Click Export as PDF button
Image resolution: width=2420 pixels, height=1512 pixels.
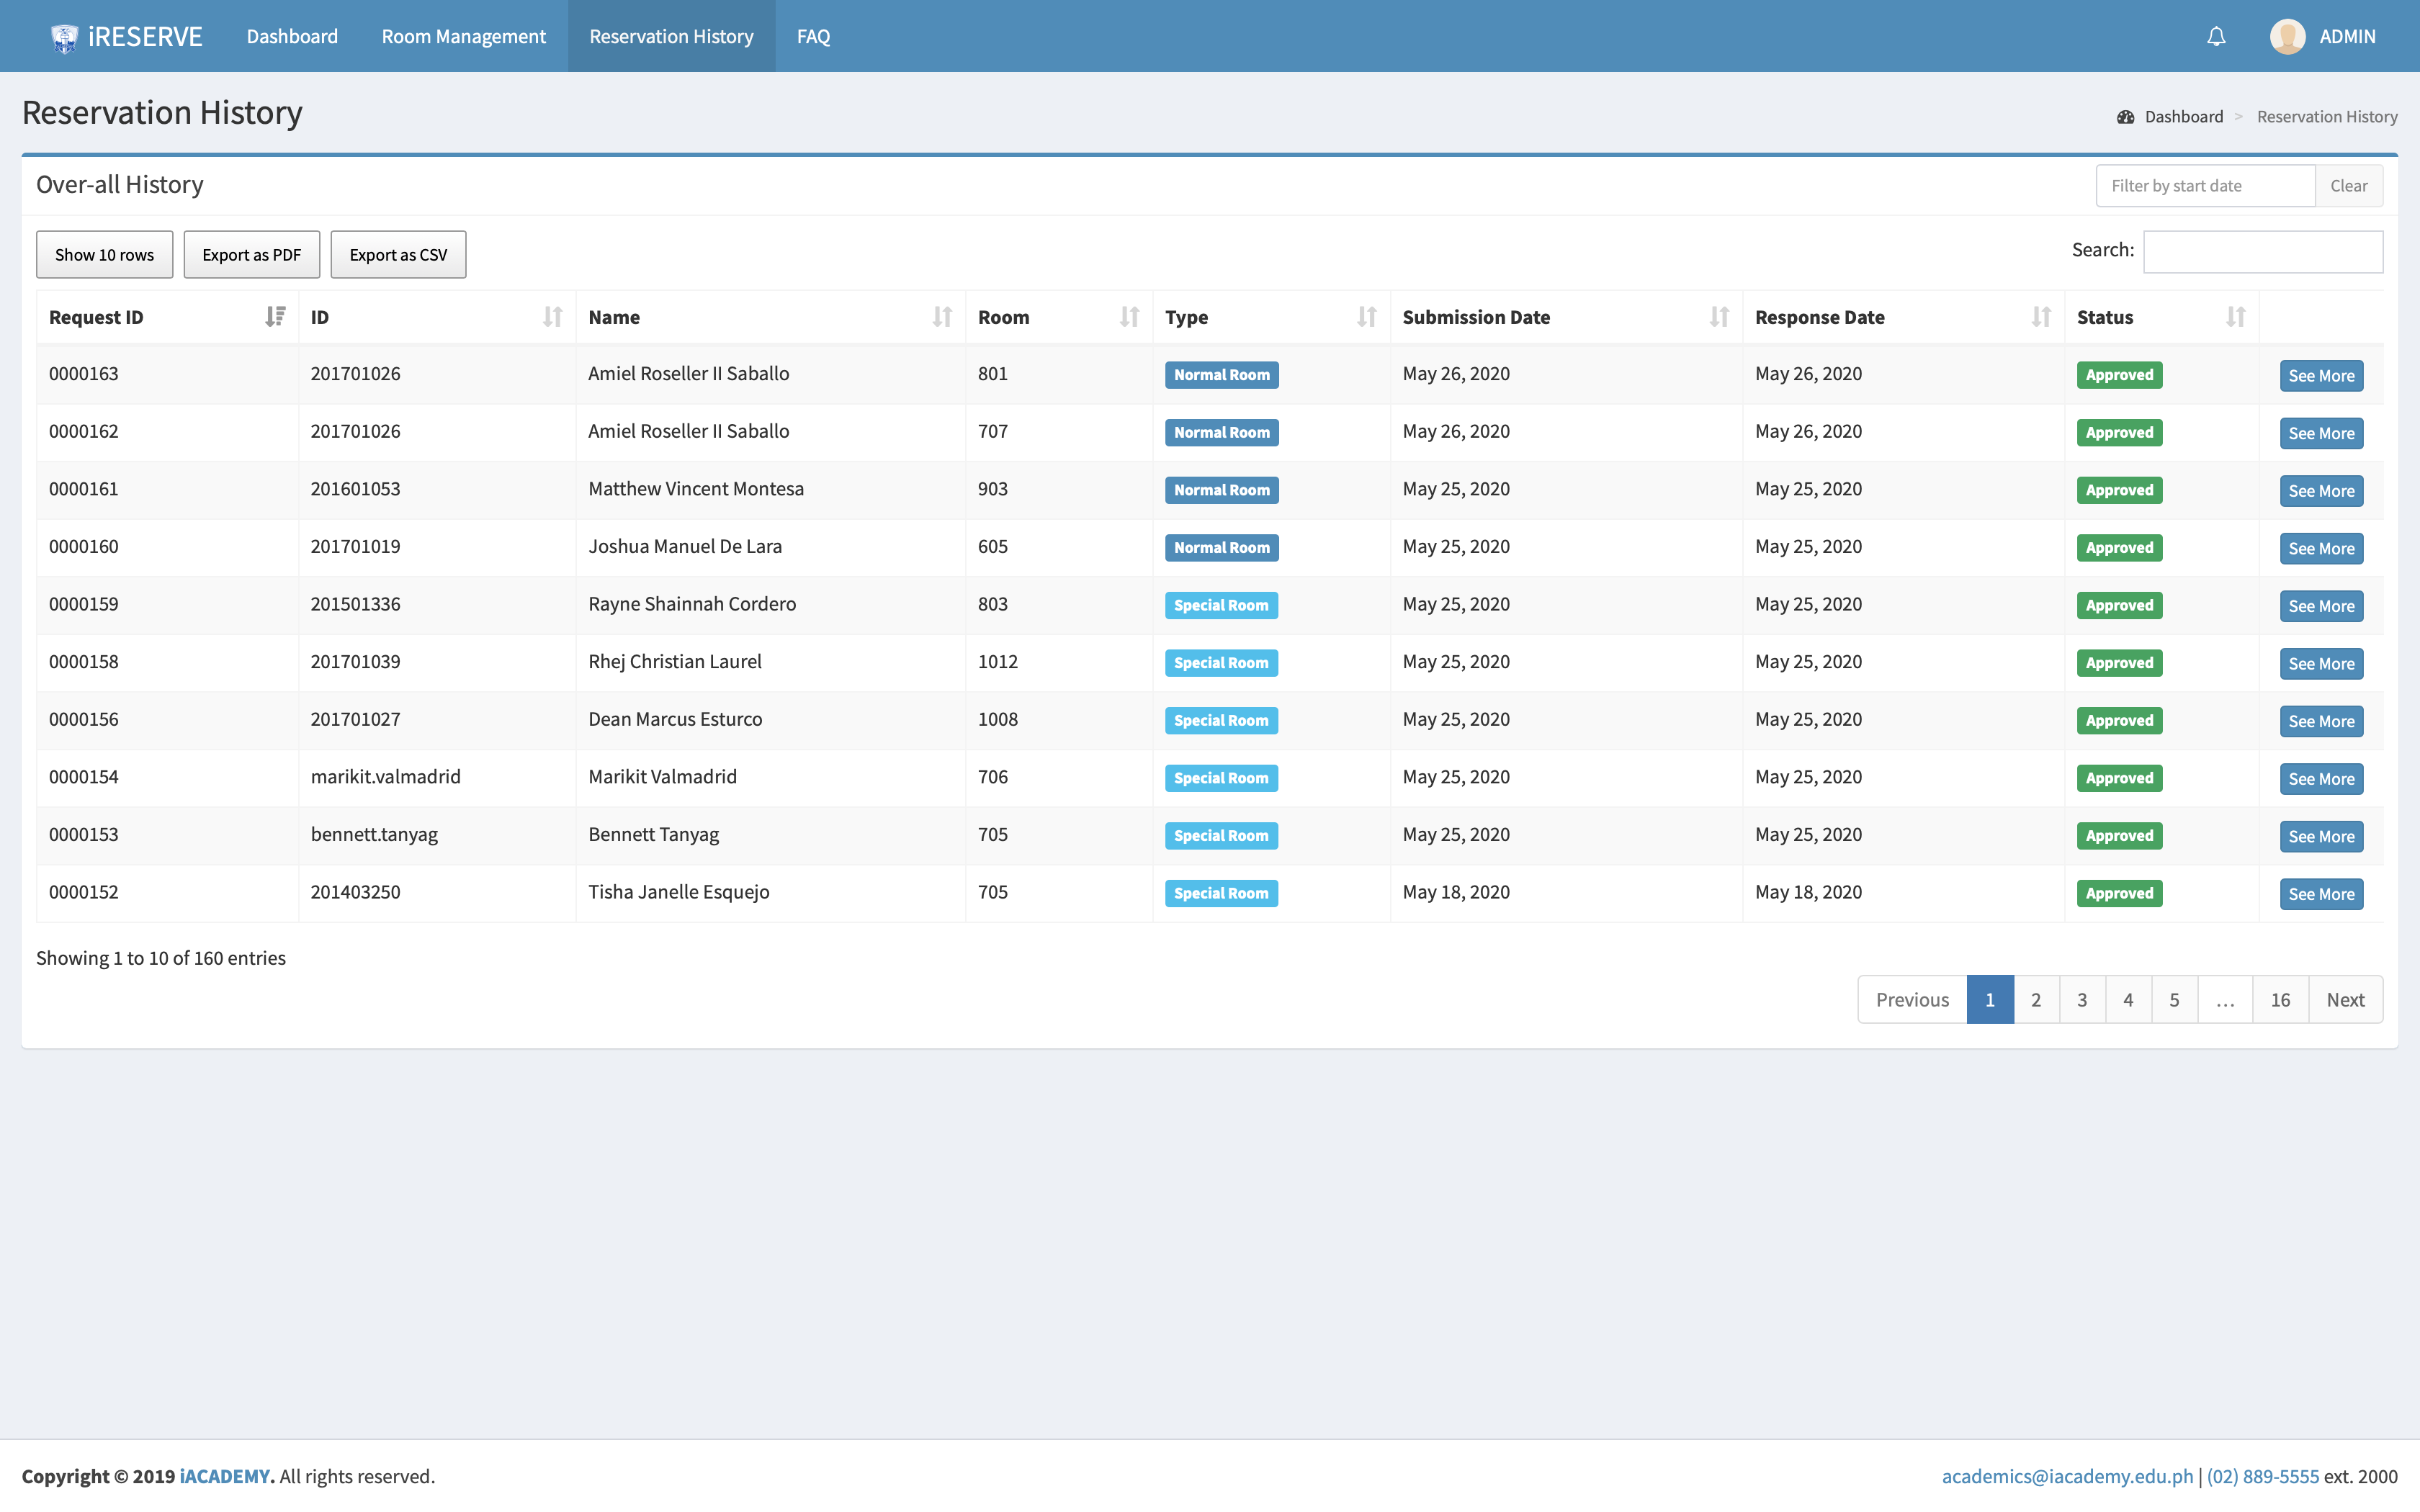(x=251, y=254)
